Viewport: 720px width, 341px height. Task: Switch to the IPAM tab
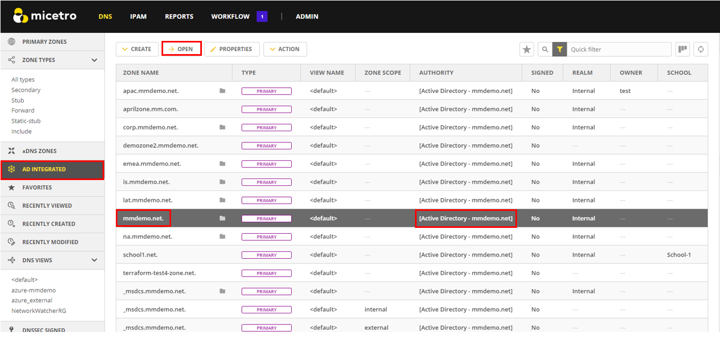[x=138, y=16]
